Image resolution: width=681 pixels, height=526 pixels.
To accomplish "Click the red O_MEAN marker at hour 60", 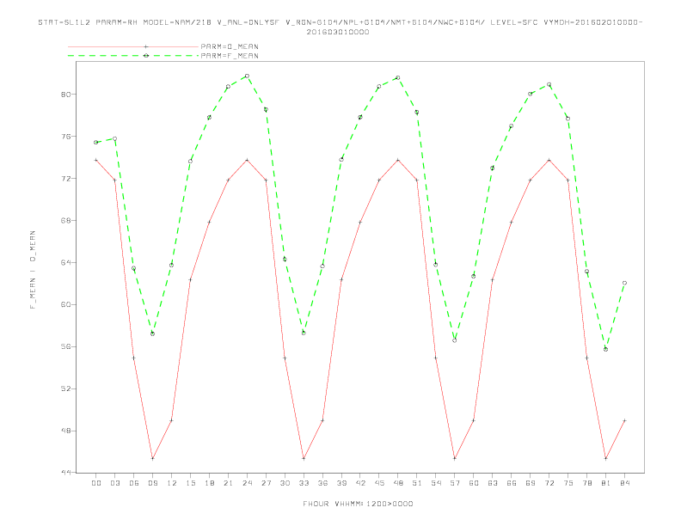I will [x=474, y=420].
